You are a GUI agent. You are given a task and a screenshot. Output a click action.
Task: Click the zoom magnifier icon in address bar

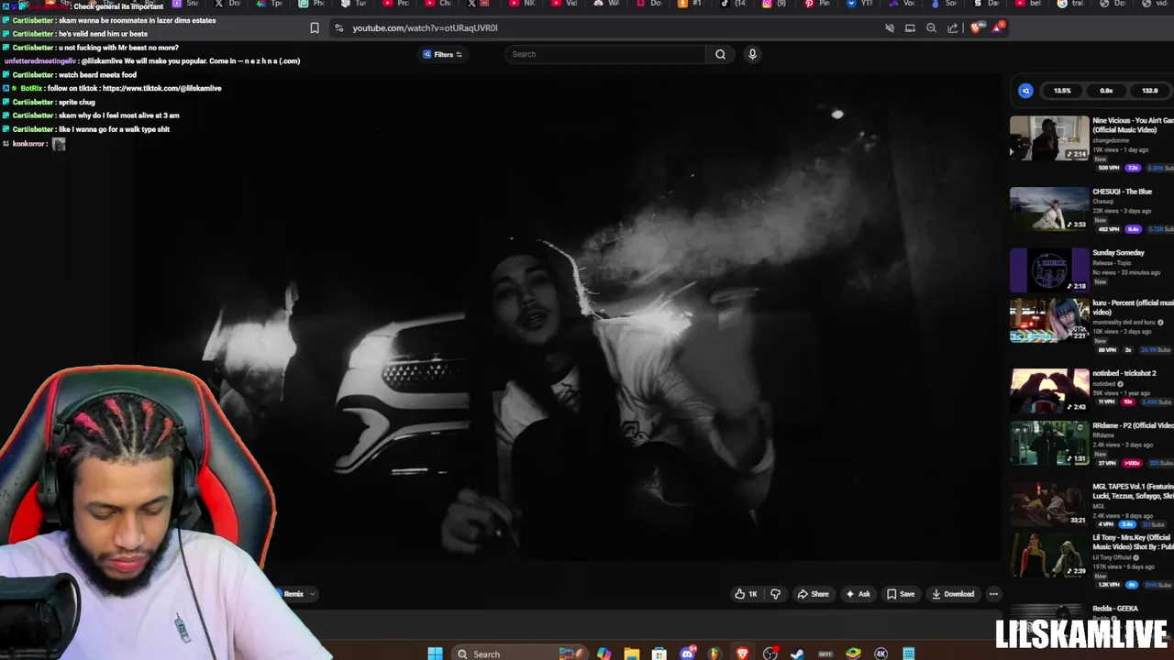click(x=931, y=28)
